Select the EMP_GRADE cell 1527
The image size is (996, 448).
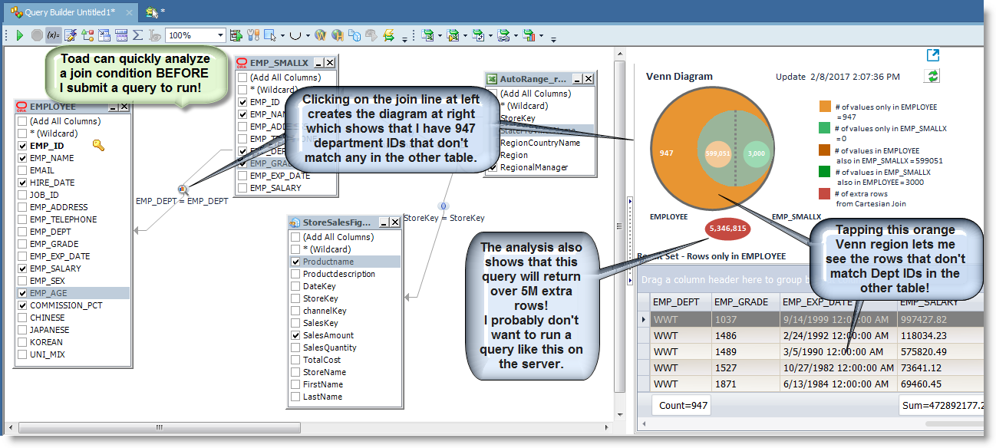coord(746,367)
